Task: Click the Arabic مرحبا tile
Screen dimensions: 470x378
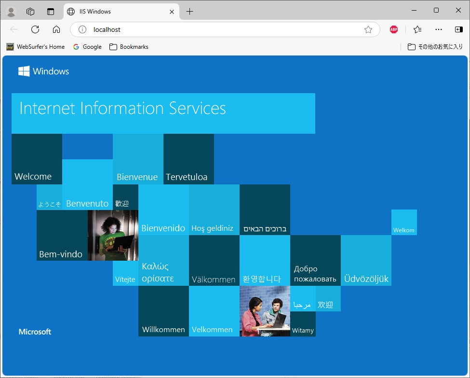Action: (303, 298)
